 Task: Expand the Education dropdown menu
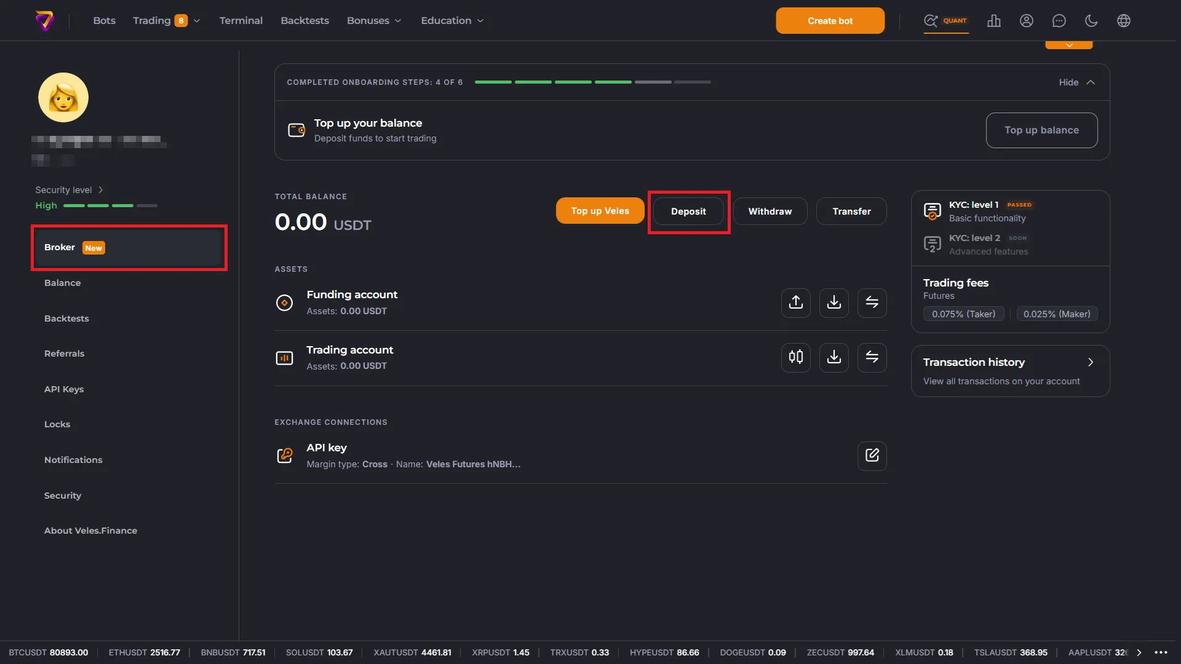coord(452,21)
